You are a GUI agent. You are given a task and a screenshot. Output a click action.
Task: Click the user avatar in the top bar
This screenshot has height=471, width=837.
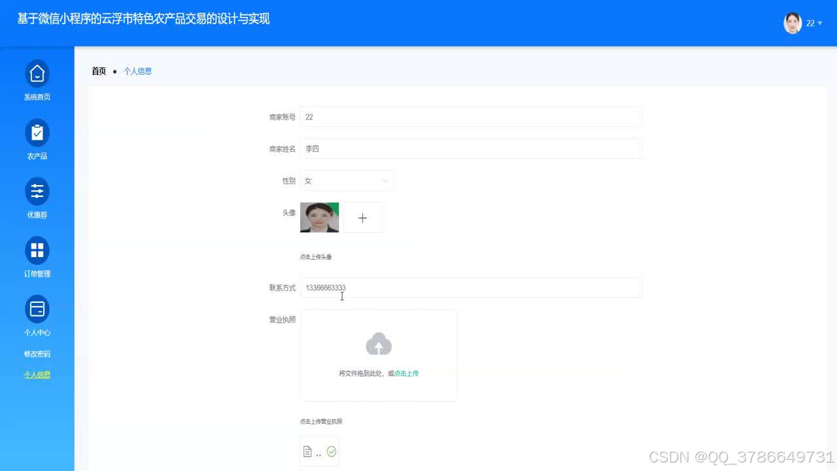point(792,23)
